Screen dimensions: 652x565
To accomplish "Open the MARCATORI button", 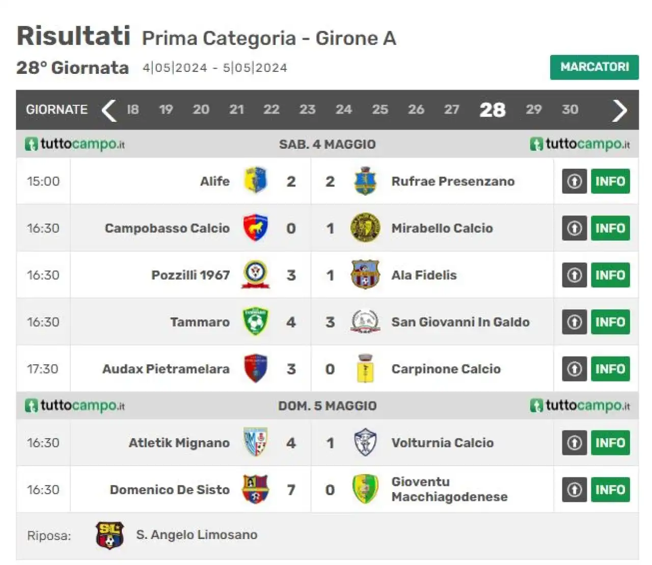I will click(x=594, y=67).
